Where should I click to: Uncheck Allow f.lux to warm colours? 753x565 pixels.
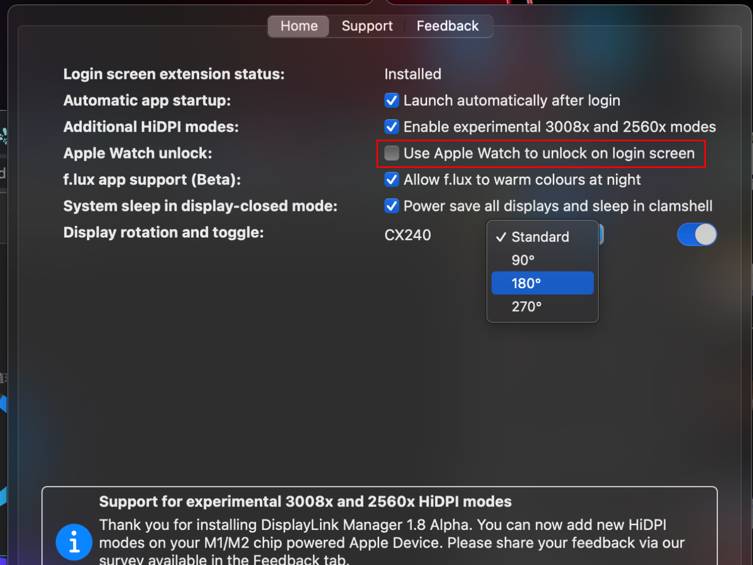tap(392, 179)
